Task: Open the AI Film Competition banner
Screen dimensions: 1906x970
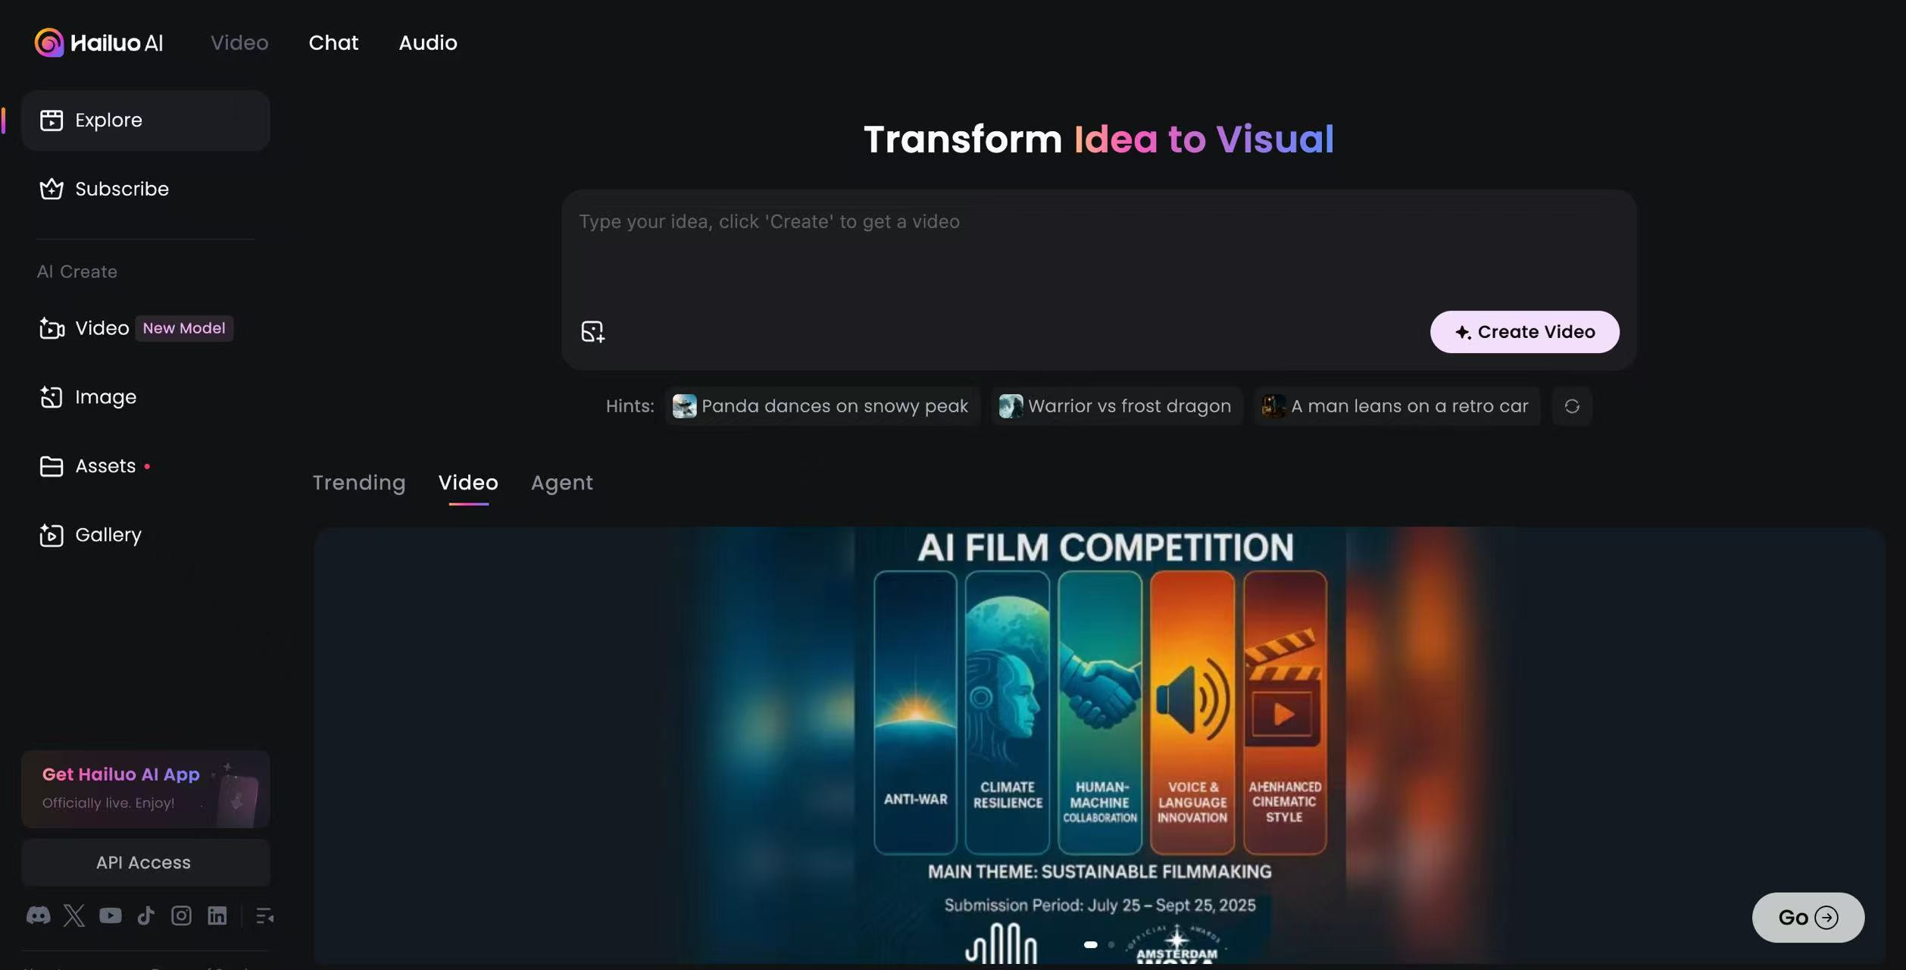Action: (x=1099, y=745)
